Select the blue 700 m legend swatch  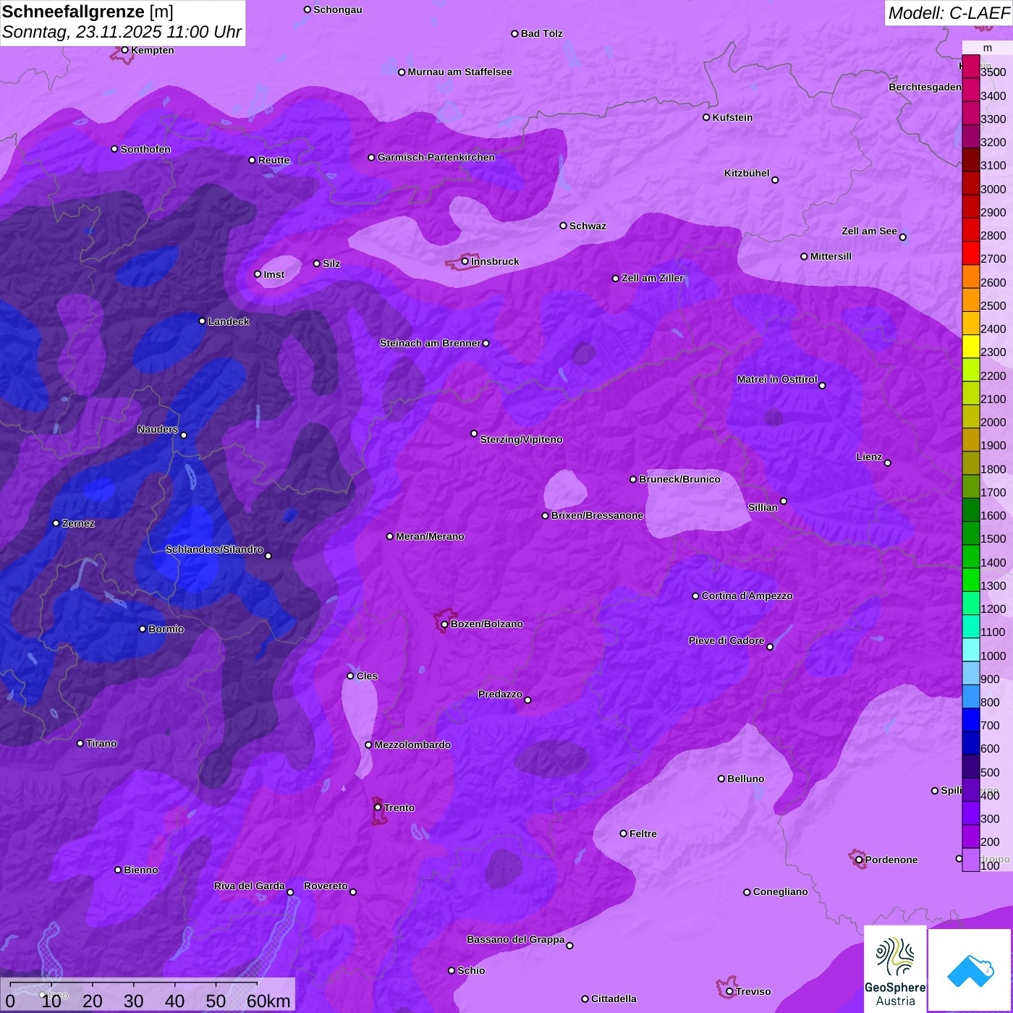(970, 720)
